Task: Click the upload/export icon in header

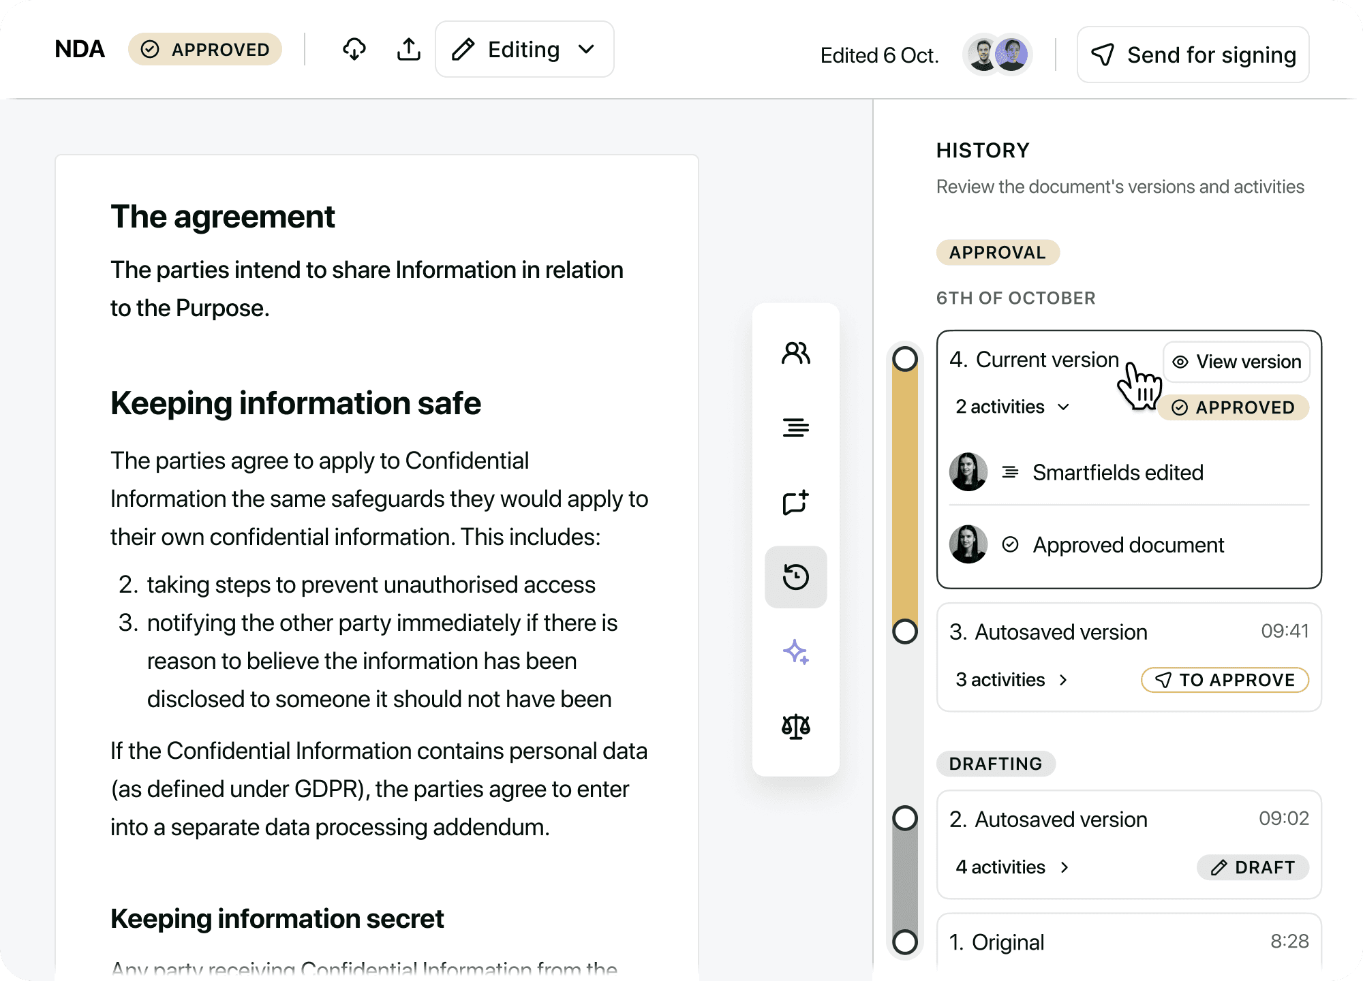Action: pos(408,49)
